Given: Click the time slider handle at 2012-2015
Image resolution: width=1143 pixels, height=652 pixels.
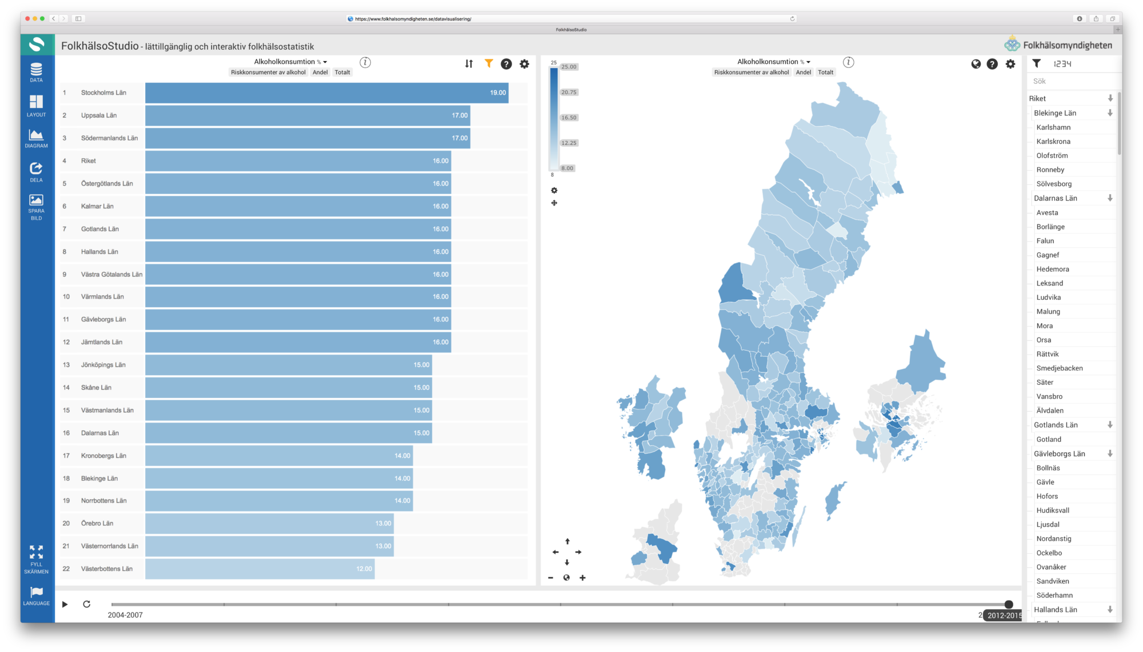Looking at the screenshot, I should (1008, 604).
